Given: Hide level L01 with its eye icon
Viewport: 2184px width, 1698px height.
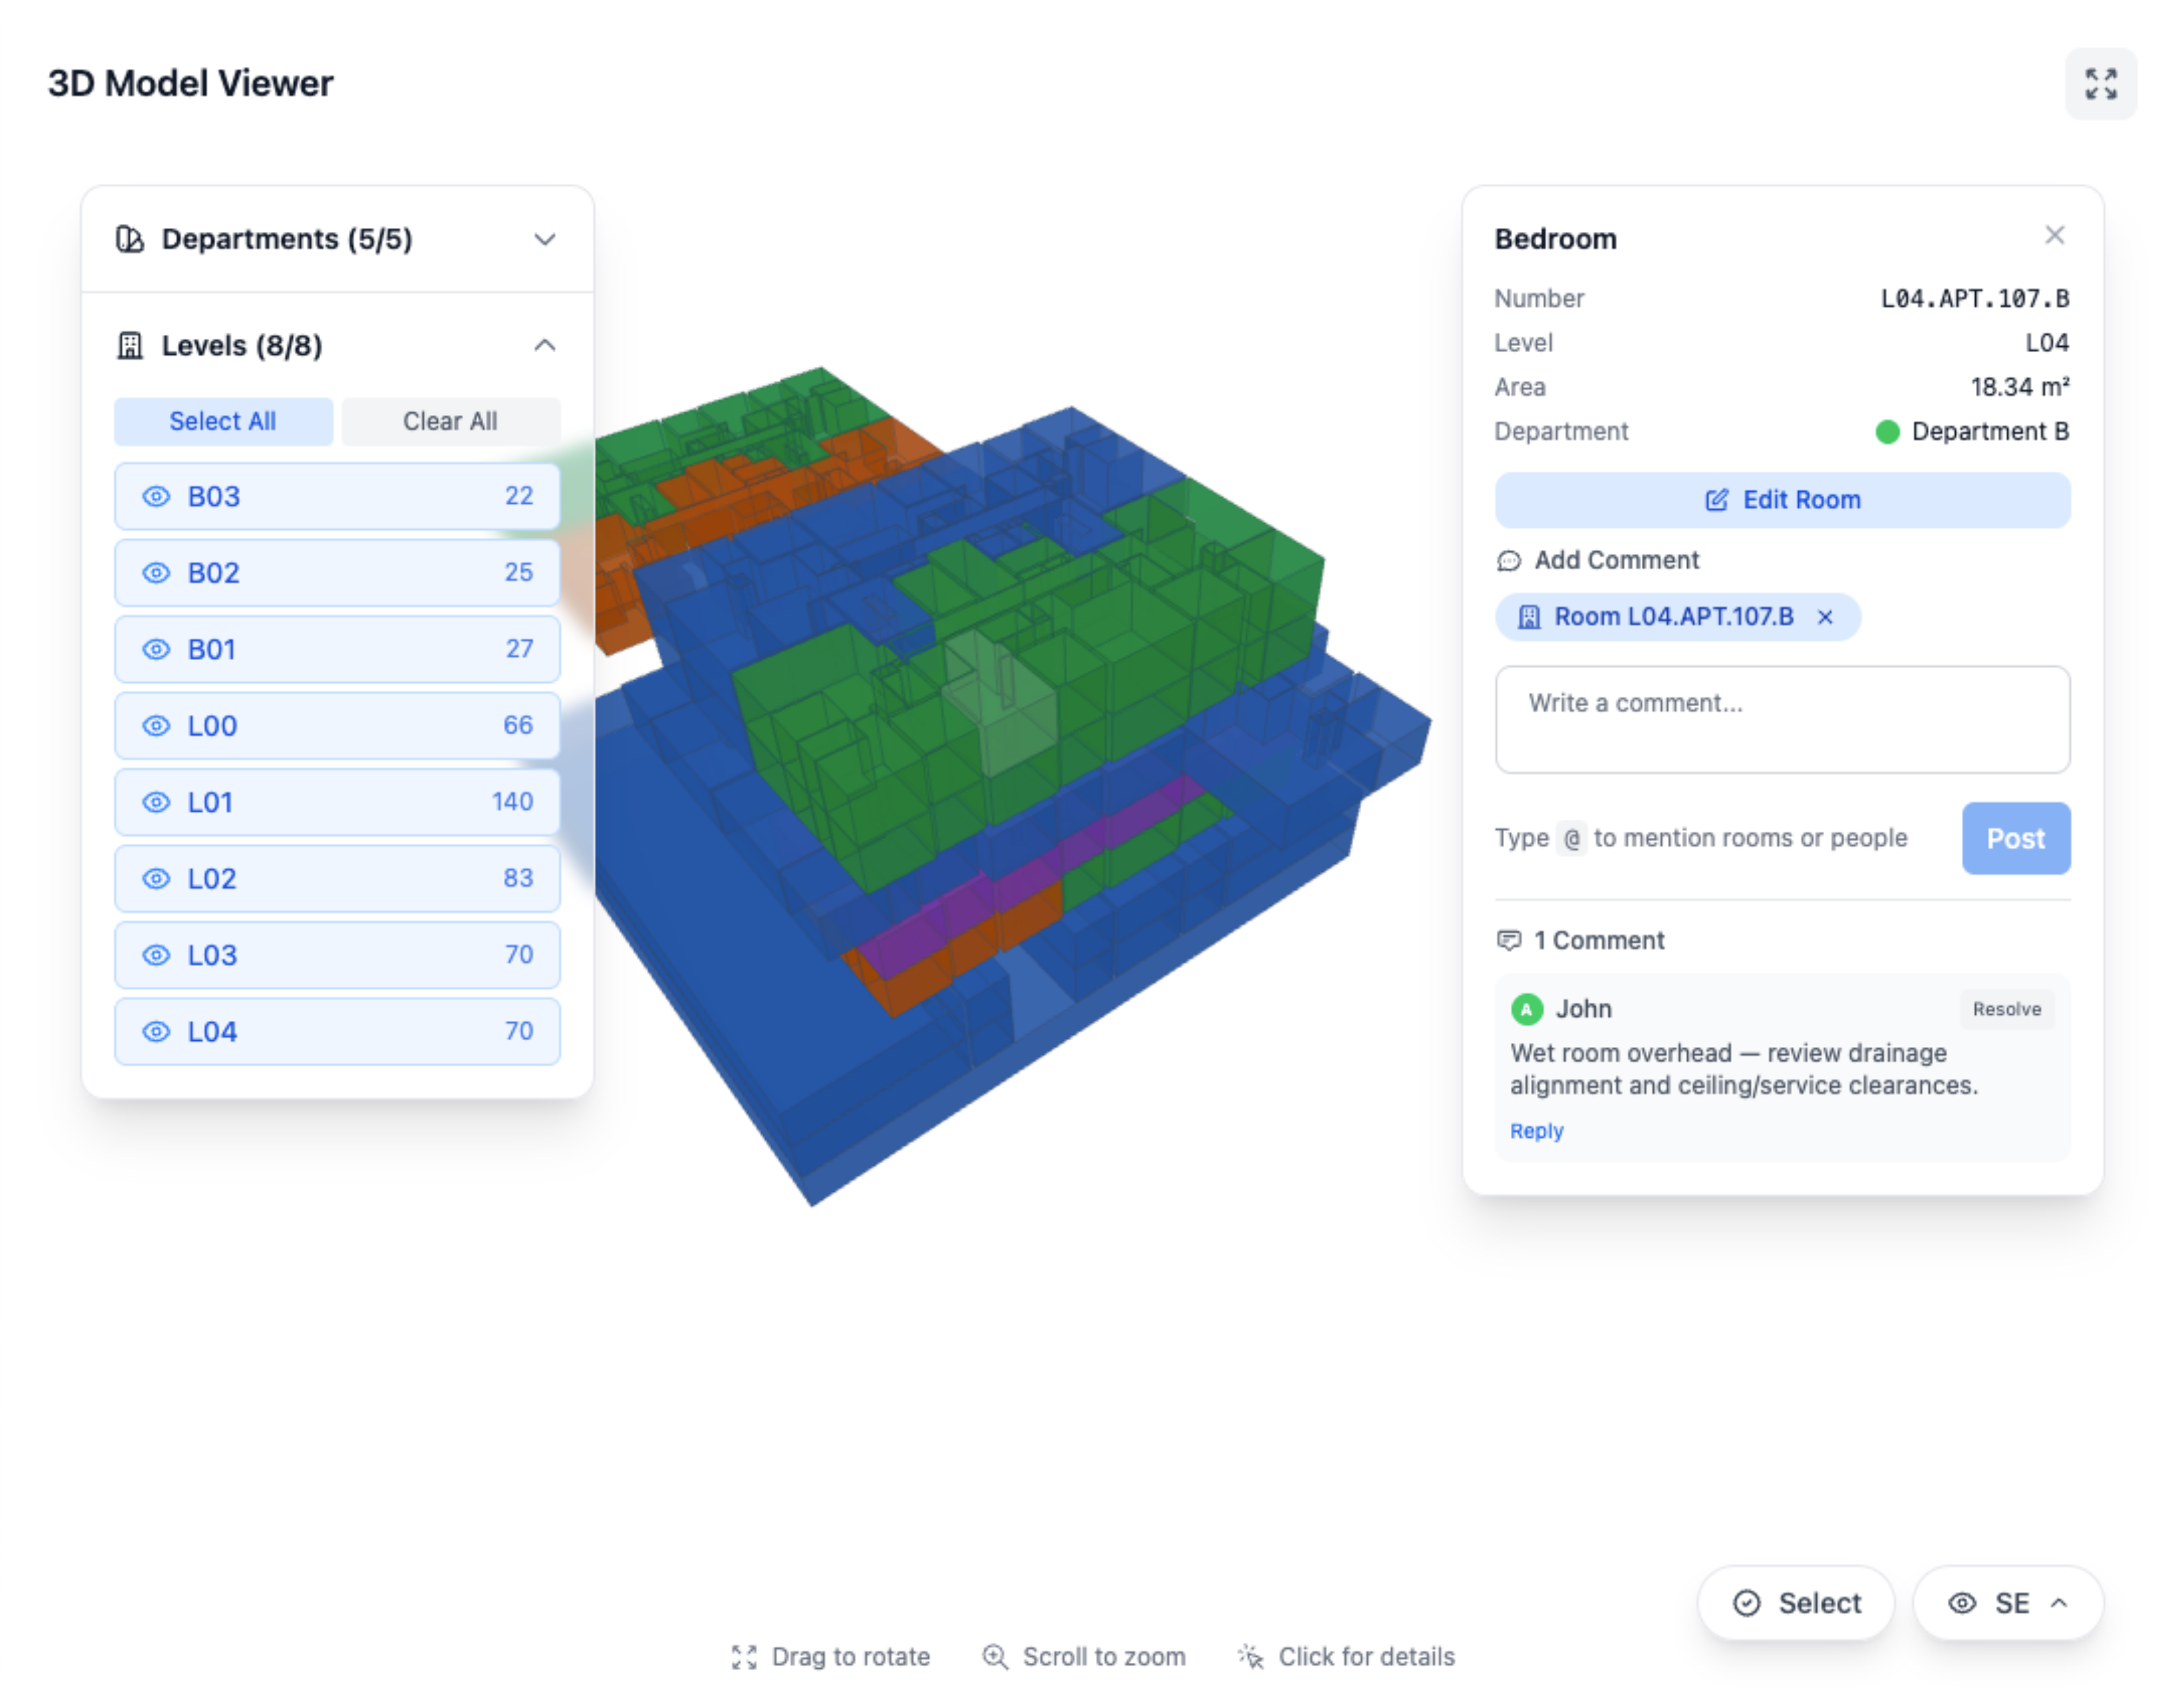Looking at the screenshot, I should (x=157, y=801).
